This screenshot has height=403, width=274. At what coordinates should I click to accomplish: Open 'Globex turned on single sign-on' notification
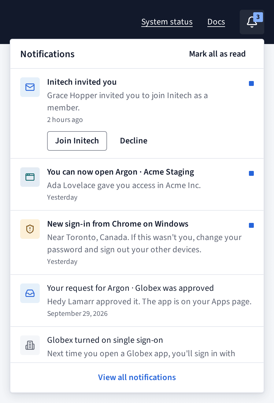click(x=105, y=340)
